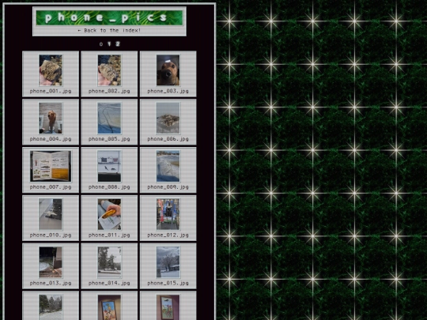Click the 'phone_007.jpg' filename label

point(51,187)
